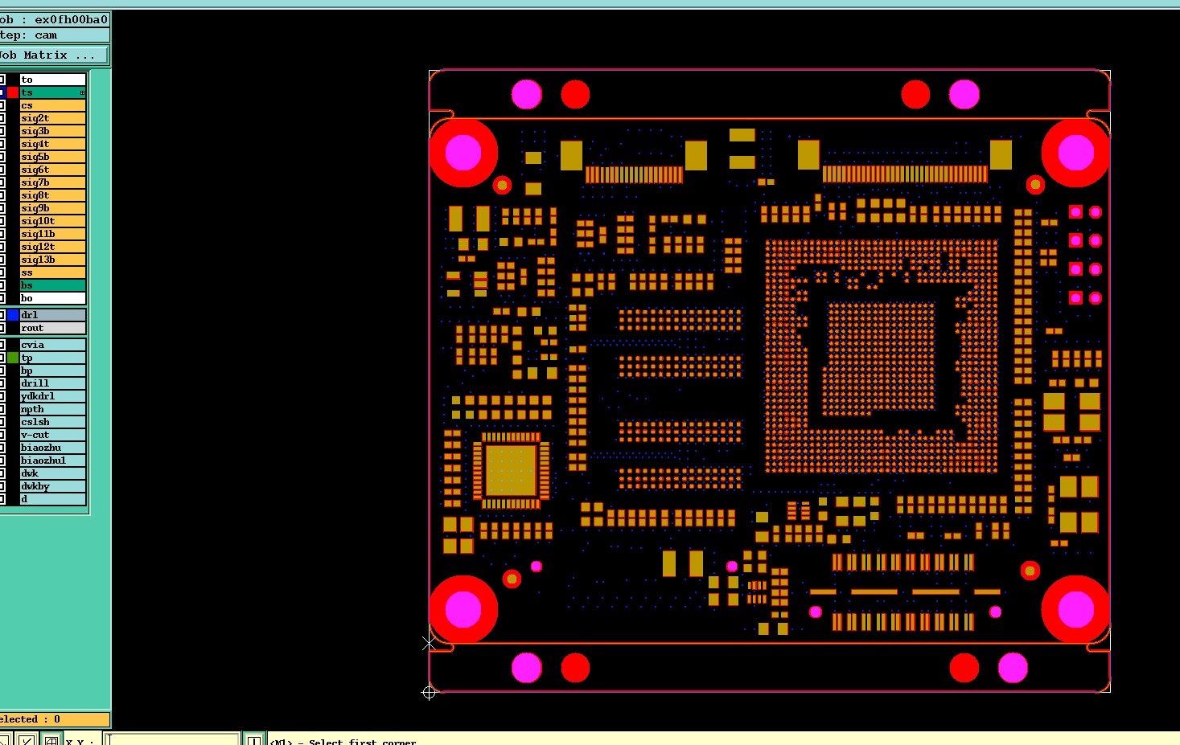
Task: Click the ts layer's small grid indicator icon
Action: coord(82,93)
